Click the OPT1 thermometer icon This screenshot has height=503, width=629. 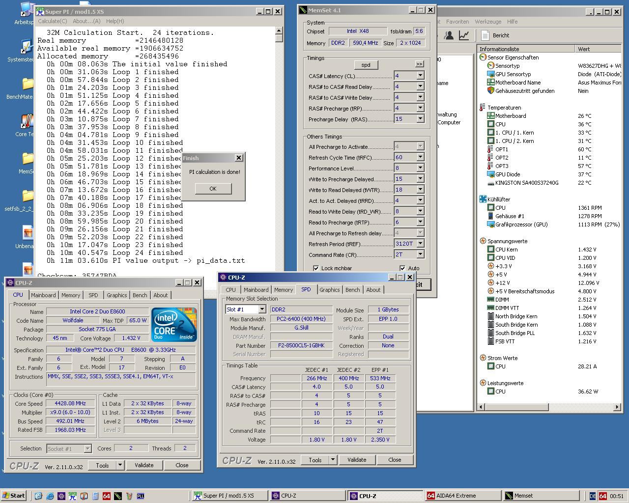tap(490, 149)
